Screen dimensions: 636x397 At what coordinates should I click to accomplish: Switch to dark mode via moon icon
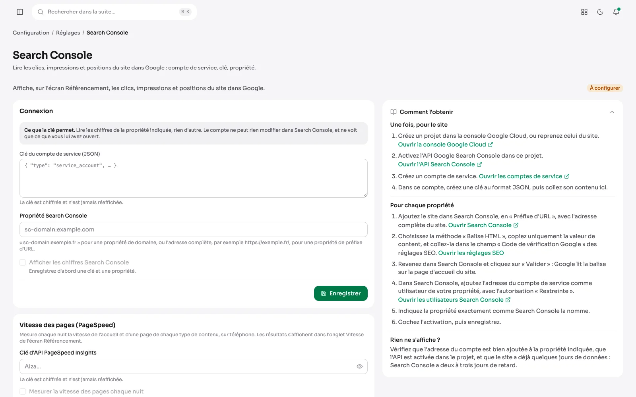point(600,12)
